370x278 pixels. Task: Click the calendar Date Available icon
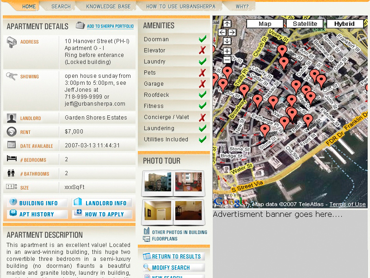tap(11, 145)
